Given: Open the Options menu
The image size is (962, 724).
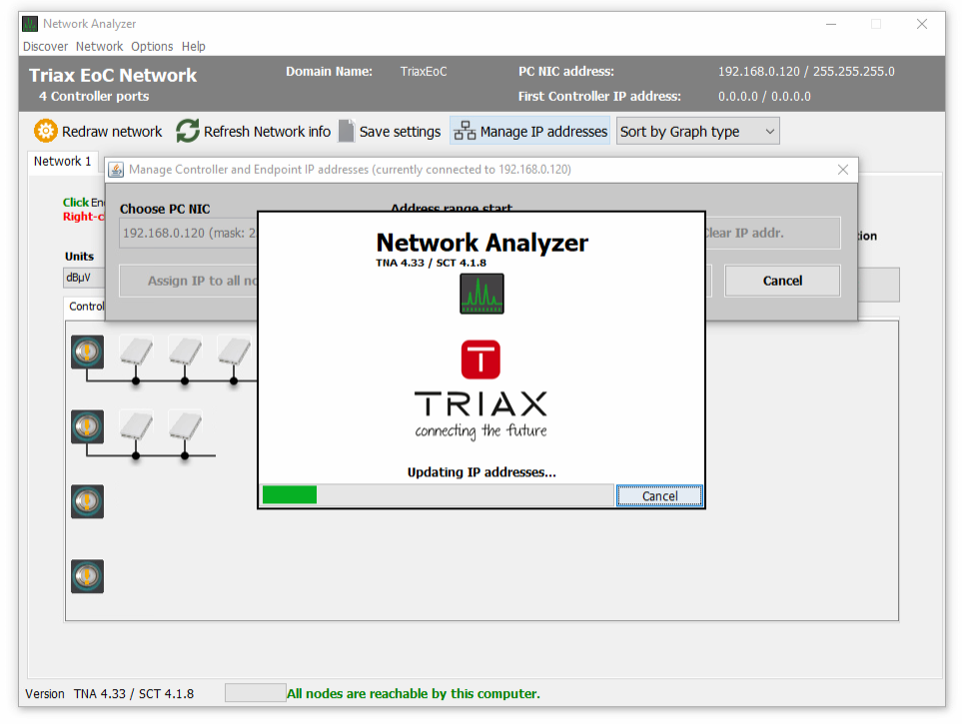Looking at the screenshot, I should click(152, 47).
